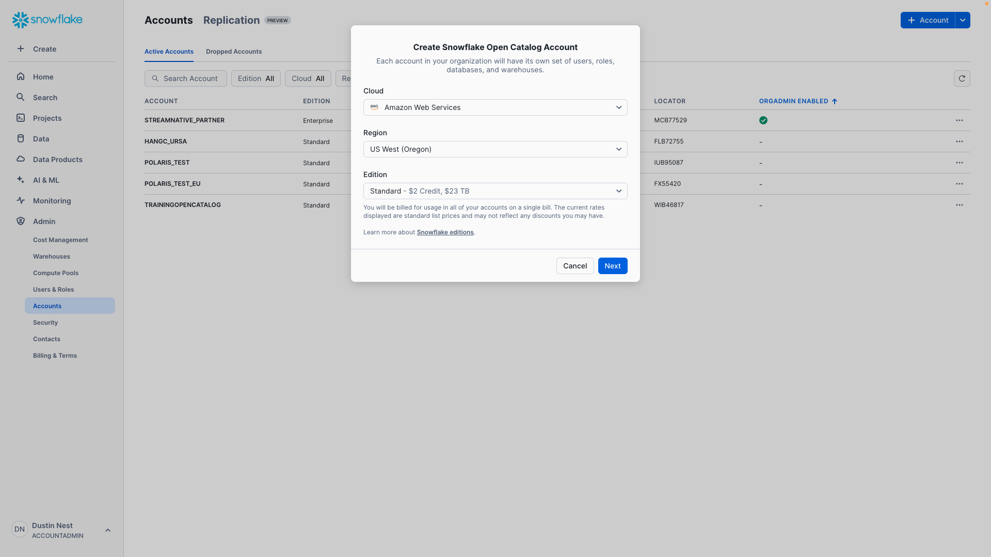Click the Snowflake logo
The width and height of the screenshot is (991, 557).
pyautogui.click(x=47, y=20)
